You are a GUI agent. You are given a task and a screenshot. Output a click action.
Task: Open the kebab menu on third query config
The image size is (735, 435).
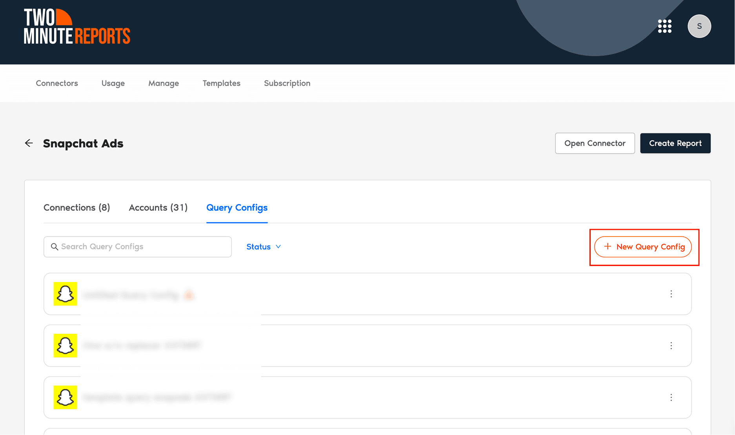tap(671, 397)
